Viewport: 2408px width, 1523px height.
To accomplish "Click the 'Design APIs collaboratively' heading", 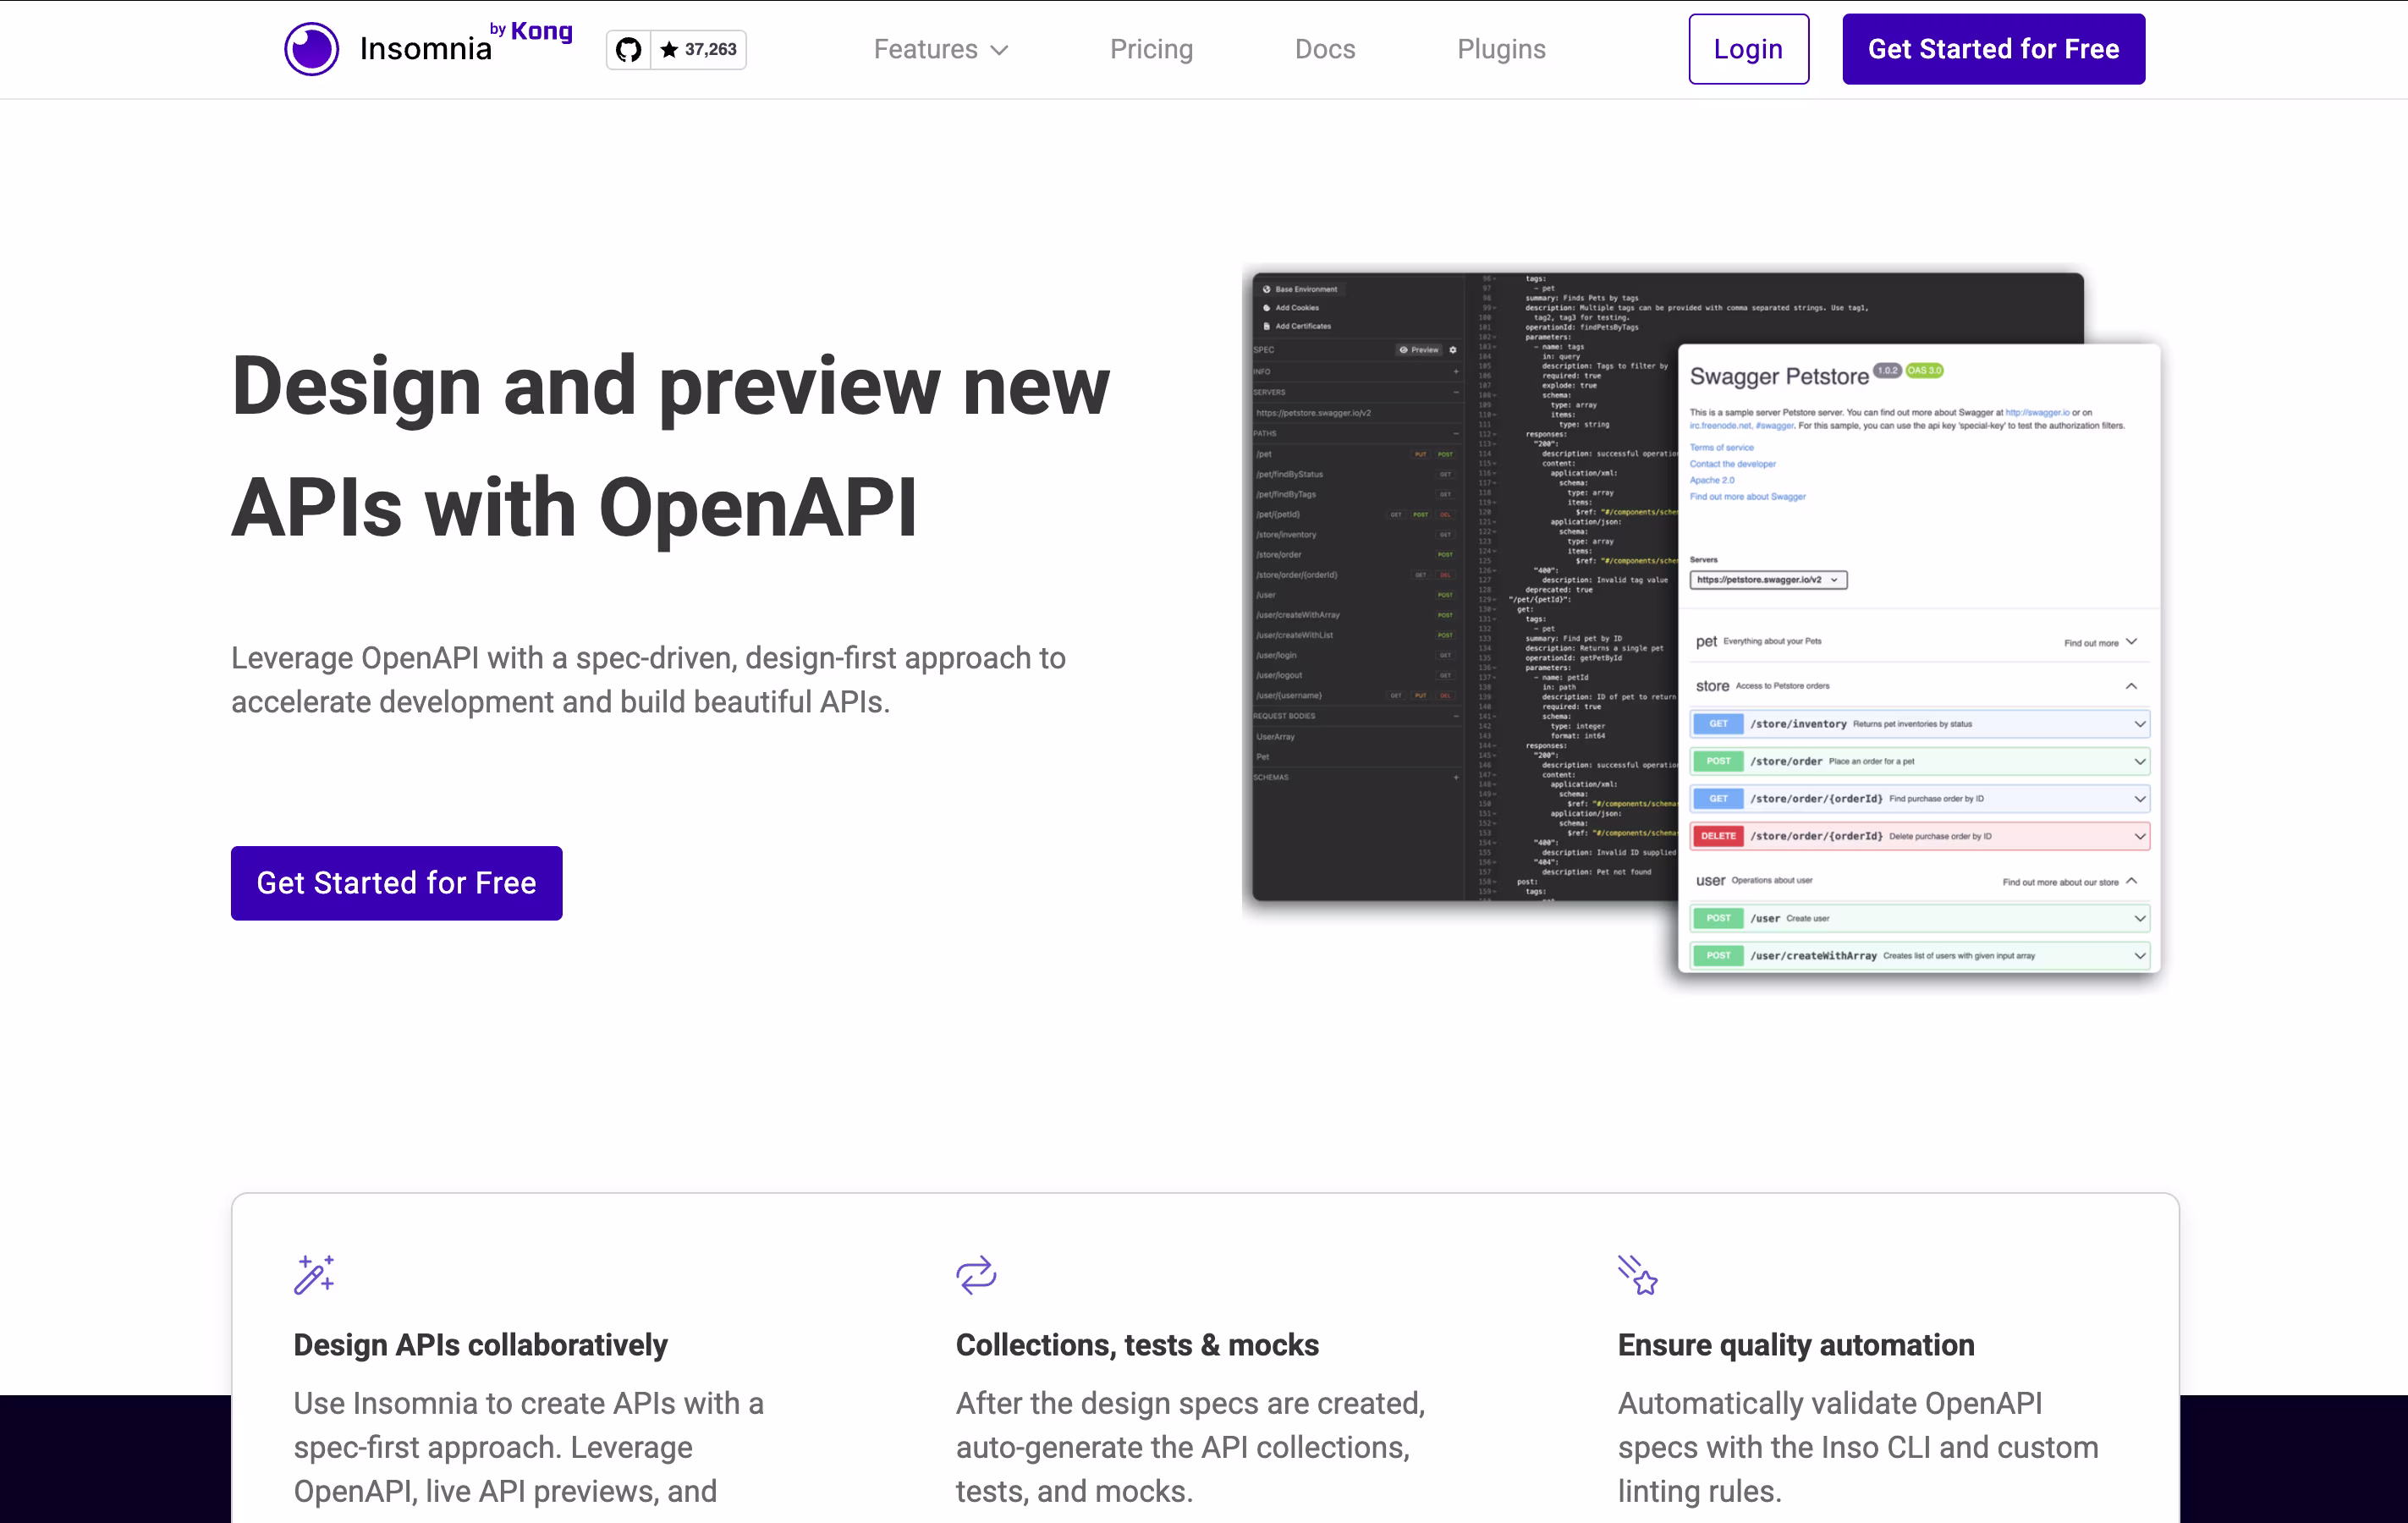I will point(480,1345).
